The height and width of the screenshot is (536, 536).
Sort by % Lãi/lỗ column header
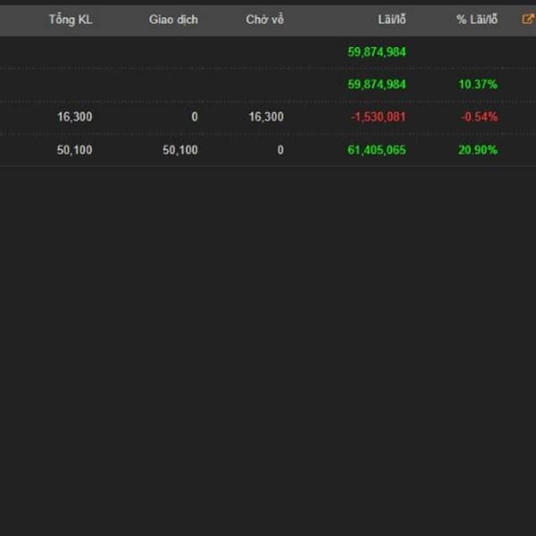click(x=477, y=20)
